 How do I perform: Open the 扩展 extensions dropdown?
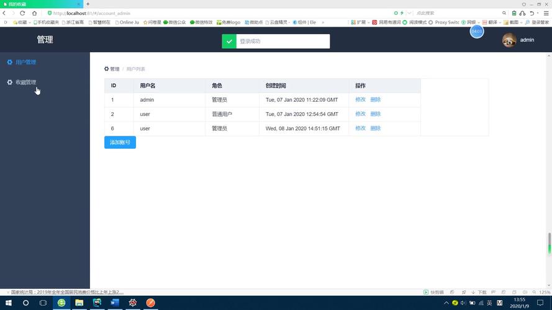tap(360, 22)
